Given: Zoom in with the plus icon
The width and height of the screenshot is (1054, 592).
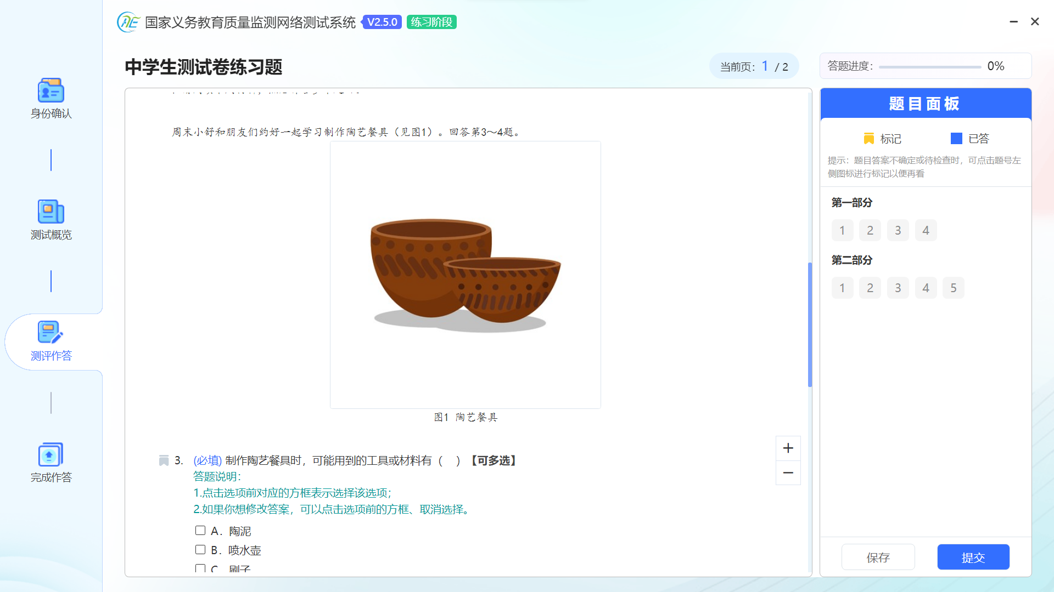Looking at the screenshot, I should point(788,448).
